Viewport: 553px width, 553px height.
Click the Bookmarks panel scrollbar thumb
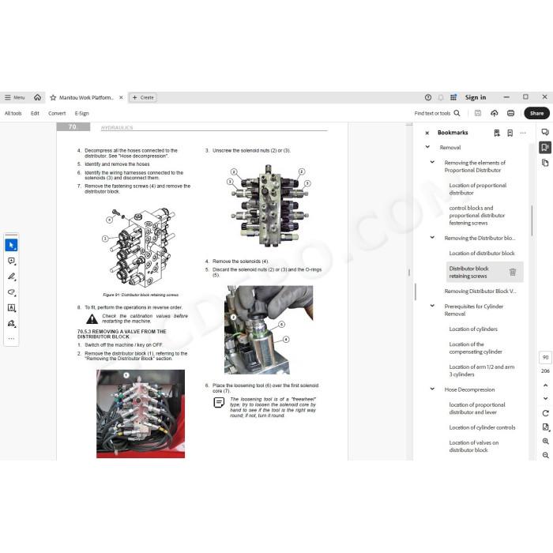tap(532, 220)
